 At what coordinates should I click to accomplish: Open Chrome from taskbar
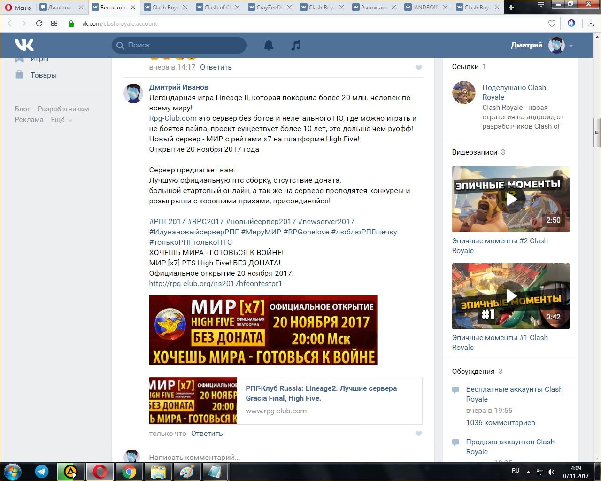[129, 472]
